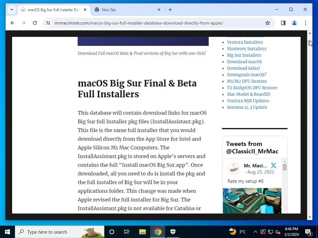This screenshot has width=318, height=238.
Task: Click Mr. Macintosh profile avatar in tweet
Action: (234, 169)
